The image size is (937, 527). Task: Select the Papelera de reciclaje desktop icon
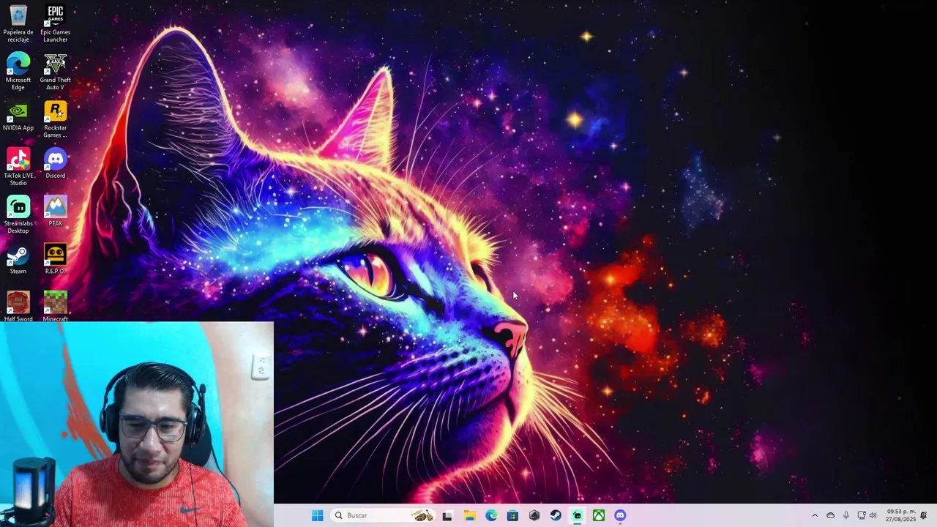[18, 23]
